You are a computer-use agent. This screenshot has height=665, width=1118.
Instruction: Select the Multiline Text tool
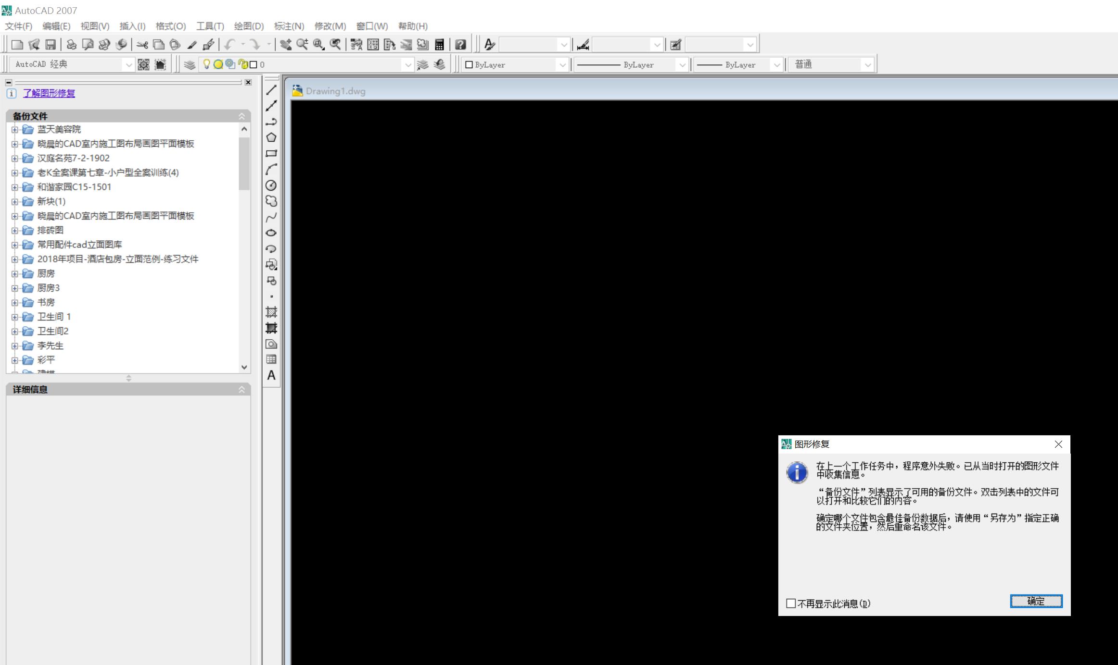click(x=271, y=375)
